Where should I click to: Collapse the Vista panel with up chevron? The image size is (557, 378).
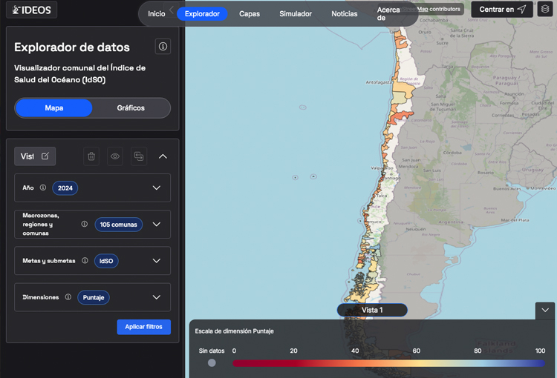coord(163,156)
